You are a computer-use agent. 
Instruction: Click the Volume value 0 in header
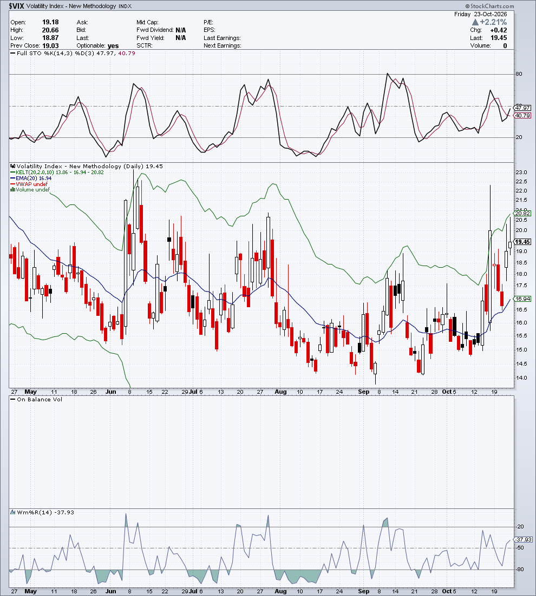point(505,45)
